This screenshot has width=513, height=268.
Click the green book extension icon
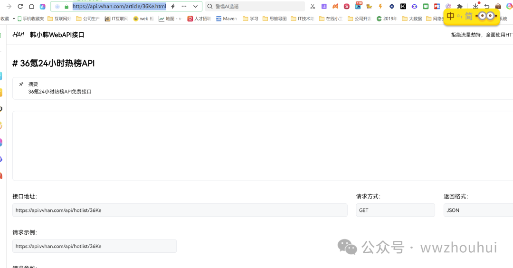pos(426,6)
